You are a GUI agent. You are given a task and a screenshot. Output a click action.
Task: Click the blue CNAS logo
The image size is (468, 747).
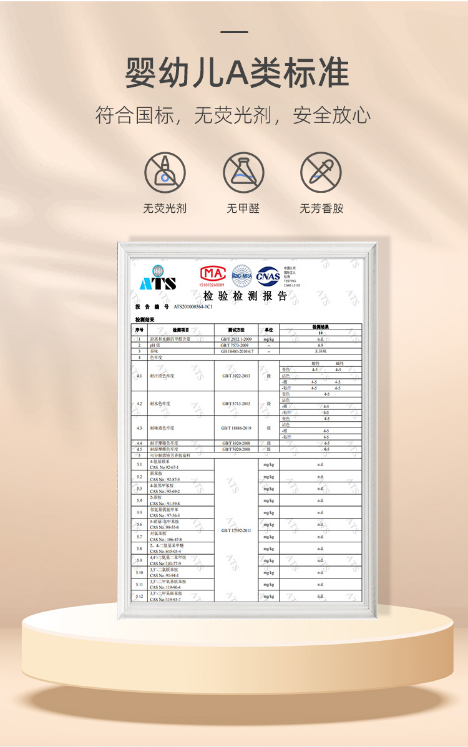pos(268,276)
